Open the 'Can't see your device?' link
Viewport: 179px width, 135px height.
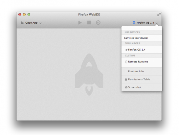136,38
